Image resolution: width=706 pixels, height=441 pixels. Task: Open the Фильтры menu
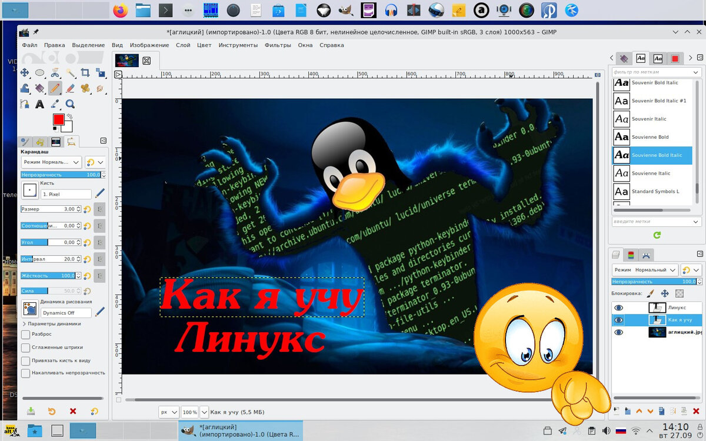pyautogui.click(x=278, y=45)
